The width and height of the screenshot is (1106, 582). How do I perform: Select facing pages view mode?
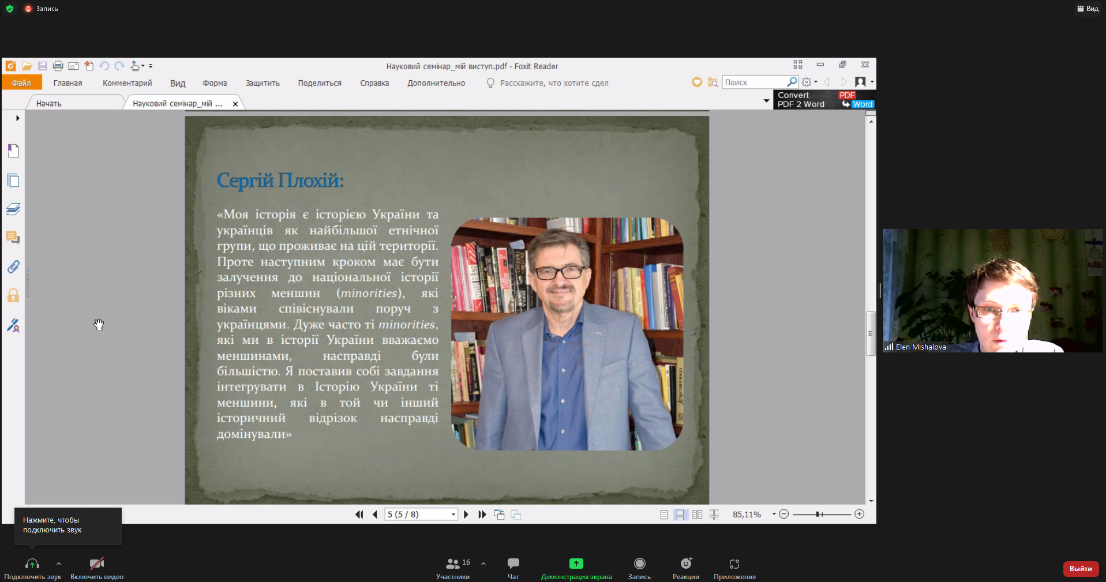698,515
